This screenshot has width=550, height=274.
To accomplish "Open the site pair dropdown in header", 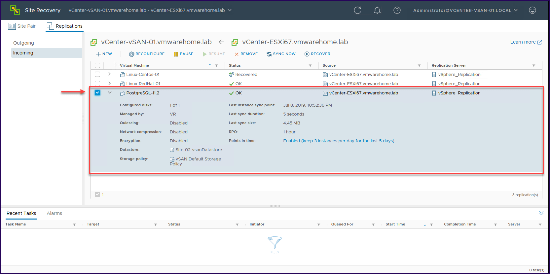I will (230, 10).
